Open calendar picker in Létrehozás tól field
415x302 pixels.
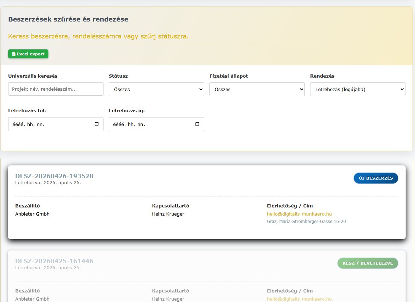coord(97,124)
